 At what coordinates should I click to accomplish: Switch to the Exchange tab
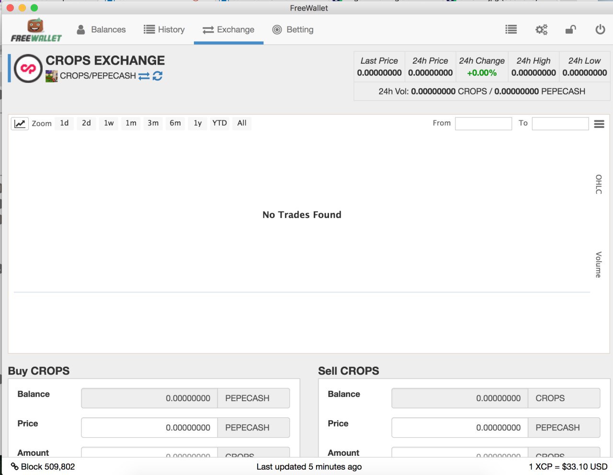(x=228, y=30)
